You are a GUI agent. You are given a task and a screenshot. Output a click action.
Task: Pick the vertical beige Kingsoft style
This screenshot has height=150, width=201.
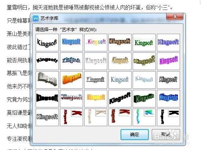[96, 117]
